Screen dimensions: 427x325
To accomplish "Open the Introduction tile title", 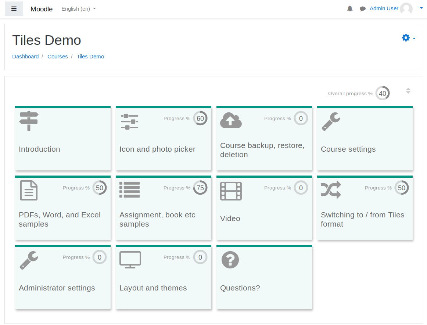I will coord(39,149).
